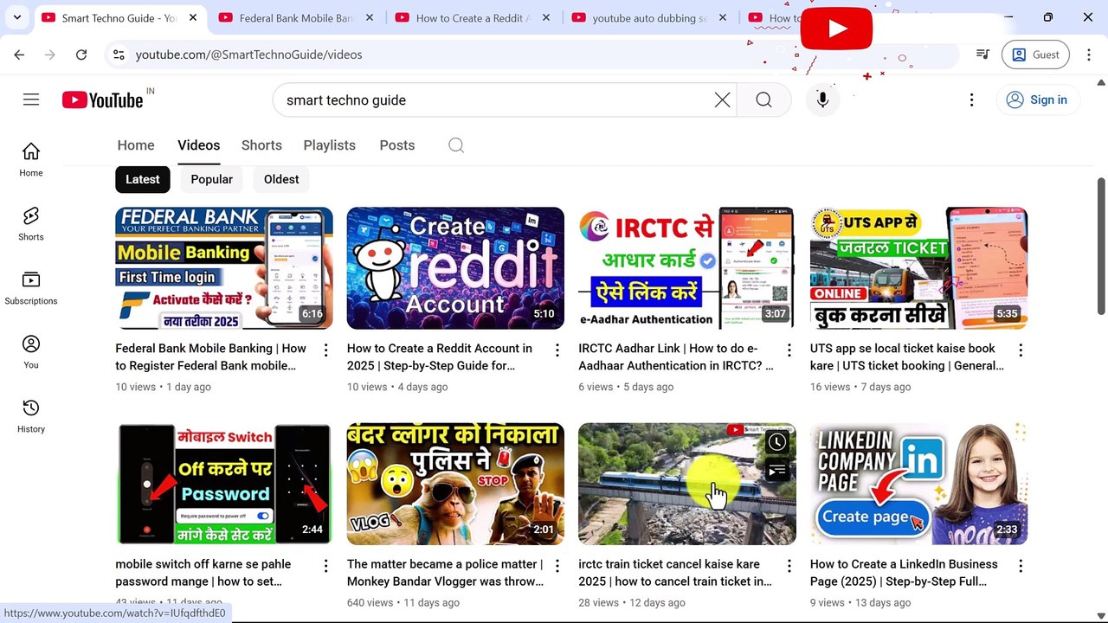The height and width of the screenshot is (623, 1108).
Task: Open options menu for Monkey Bandar Vlogger video
Action: [x=557, y=566]
